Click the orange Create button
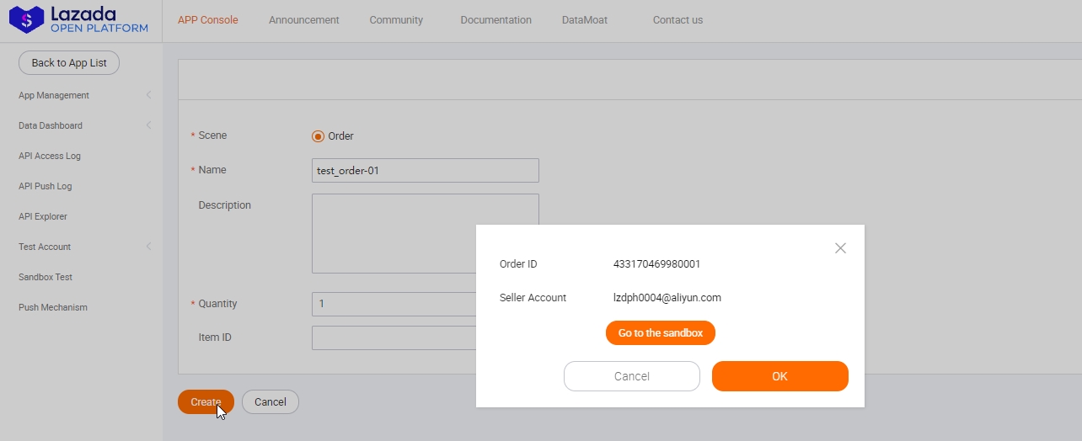This screenshot has width=1082, height=441. 206,402
